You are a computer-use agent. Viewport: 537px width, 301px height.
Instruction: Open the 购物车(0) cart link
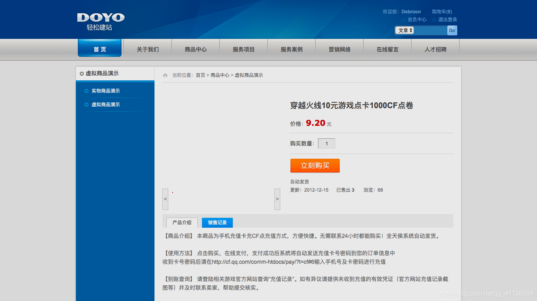tap(442, 12)
